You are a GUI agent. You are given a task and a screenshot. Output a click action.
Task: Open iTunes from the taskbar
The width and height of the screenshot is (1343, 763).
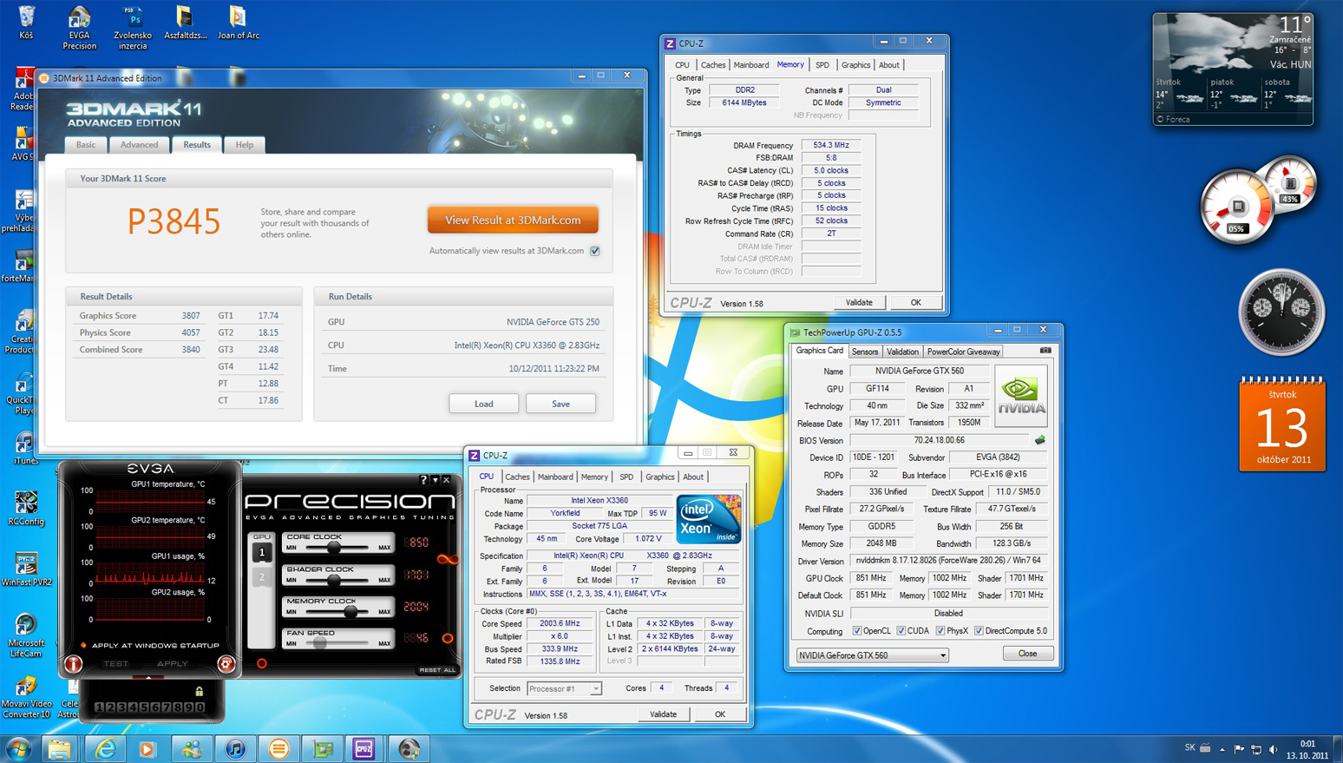pyautogui.click(x=235, y=748)
